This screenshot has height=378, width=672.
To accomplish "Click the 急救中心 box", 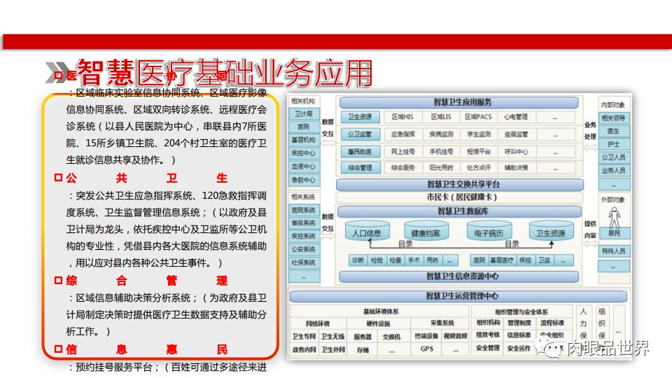I will [304, 180].
